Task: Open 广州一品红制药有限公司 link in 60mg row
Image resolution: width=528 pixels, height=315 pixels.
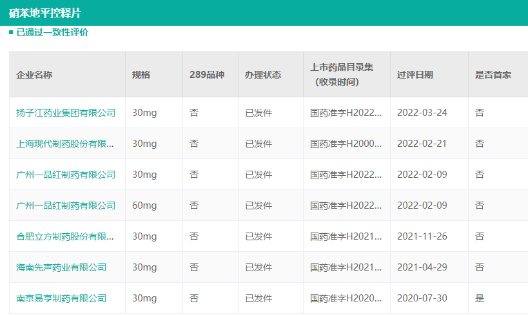Action: coord(66,205)
